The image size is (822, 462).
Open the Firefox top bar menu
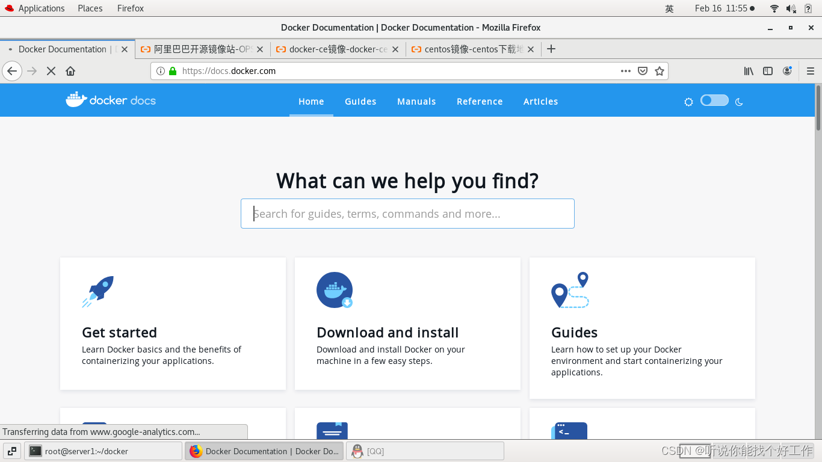(x=131, y=8)
